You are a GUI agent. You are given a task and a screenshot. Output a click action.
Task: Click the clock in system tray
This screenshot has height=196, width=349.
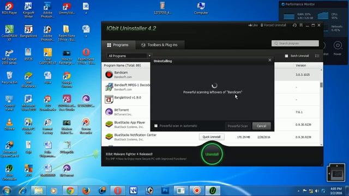[x=336, y=191]
